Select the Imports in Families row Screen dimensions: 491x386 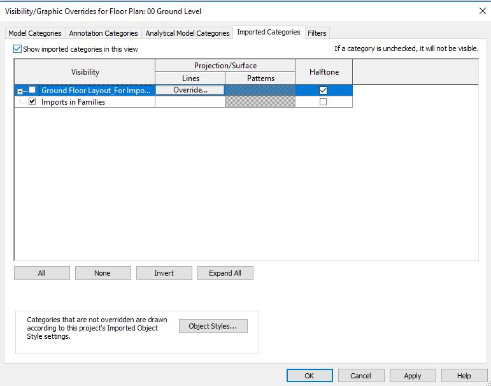tap(73, 102)
